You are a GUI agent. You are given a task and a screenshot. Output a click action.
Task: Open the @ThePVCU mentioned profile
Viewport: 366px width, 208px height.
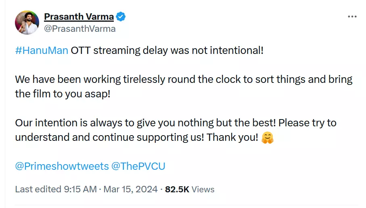pyautogui.click(x=138, y=166)
